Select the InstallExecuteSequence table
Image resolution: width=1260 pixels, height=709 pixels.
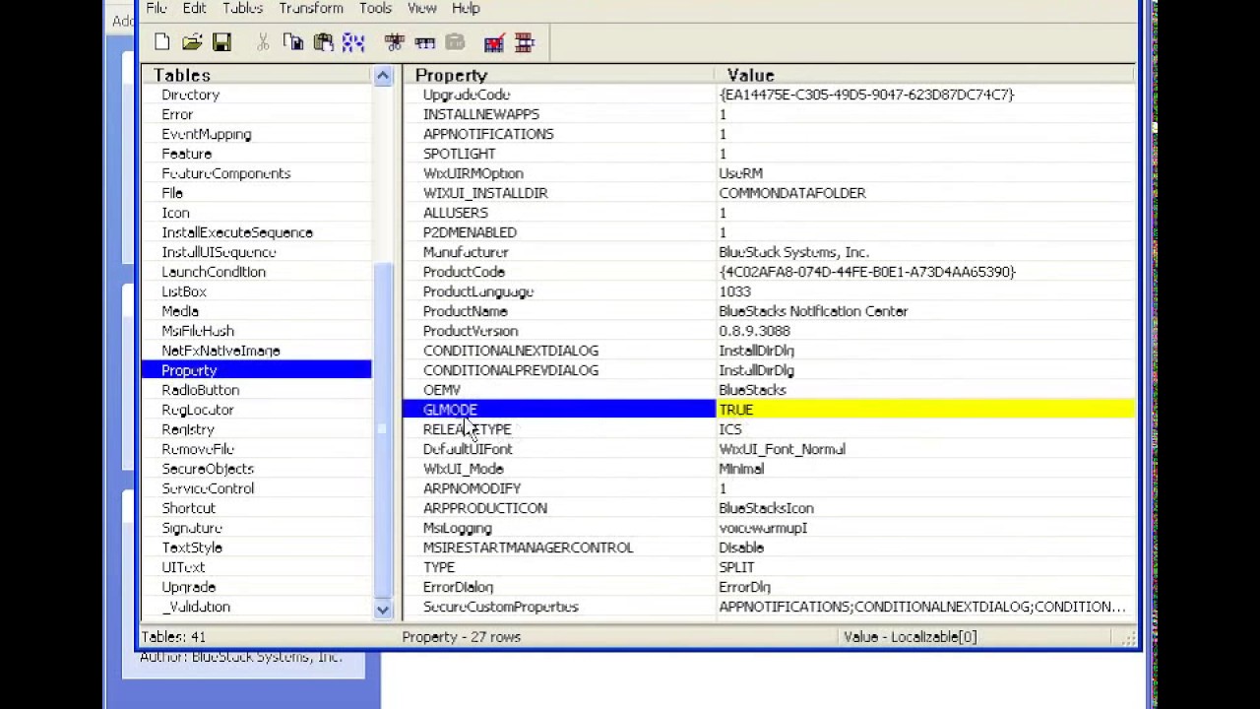coord(237,232)
